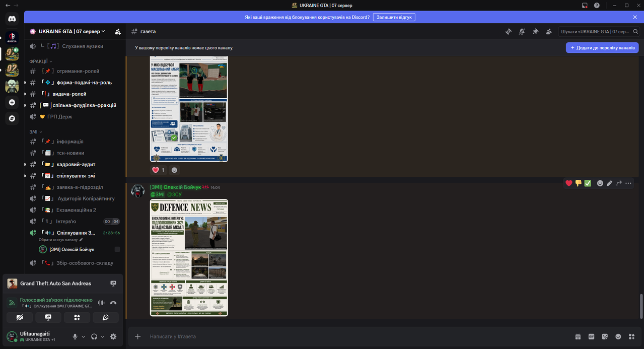Open emoji picker in message hover toolbar

[x=600, y=183]
